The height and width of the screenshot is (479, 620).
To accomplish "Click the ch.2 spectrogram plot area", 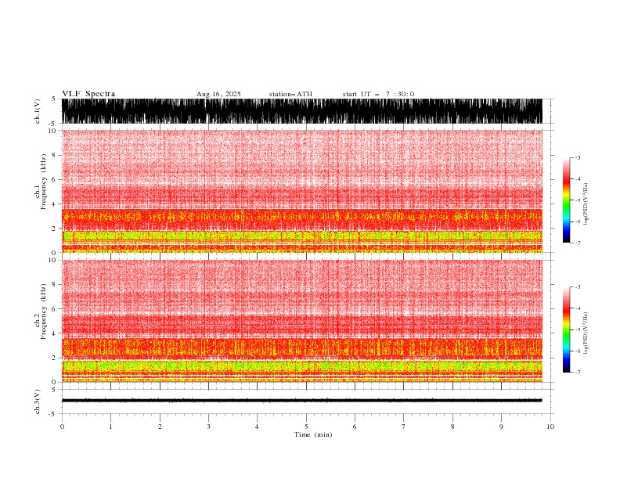I will pos(302,321).
